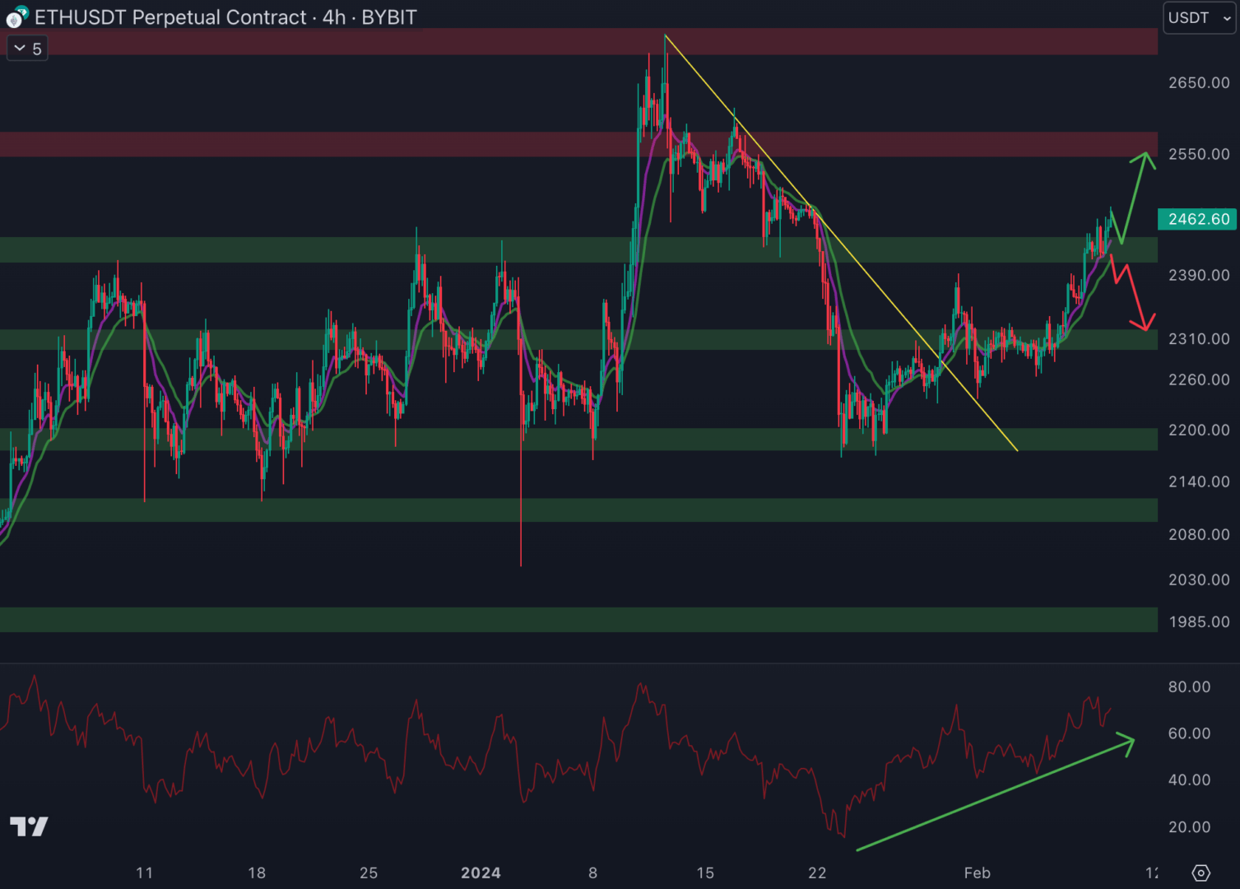Click the 2650.00 price scale label
The width and height of the screenshot is (1240, 889).
coord(1198,82)
